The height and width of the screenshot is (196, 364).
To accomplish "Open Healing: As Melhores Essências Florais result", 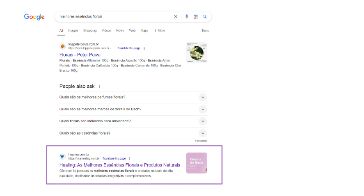I will (x=120, y=165).
